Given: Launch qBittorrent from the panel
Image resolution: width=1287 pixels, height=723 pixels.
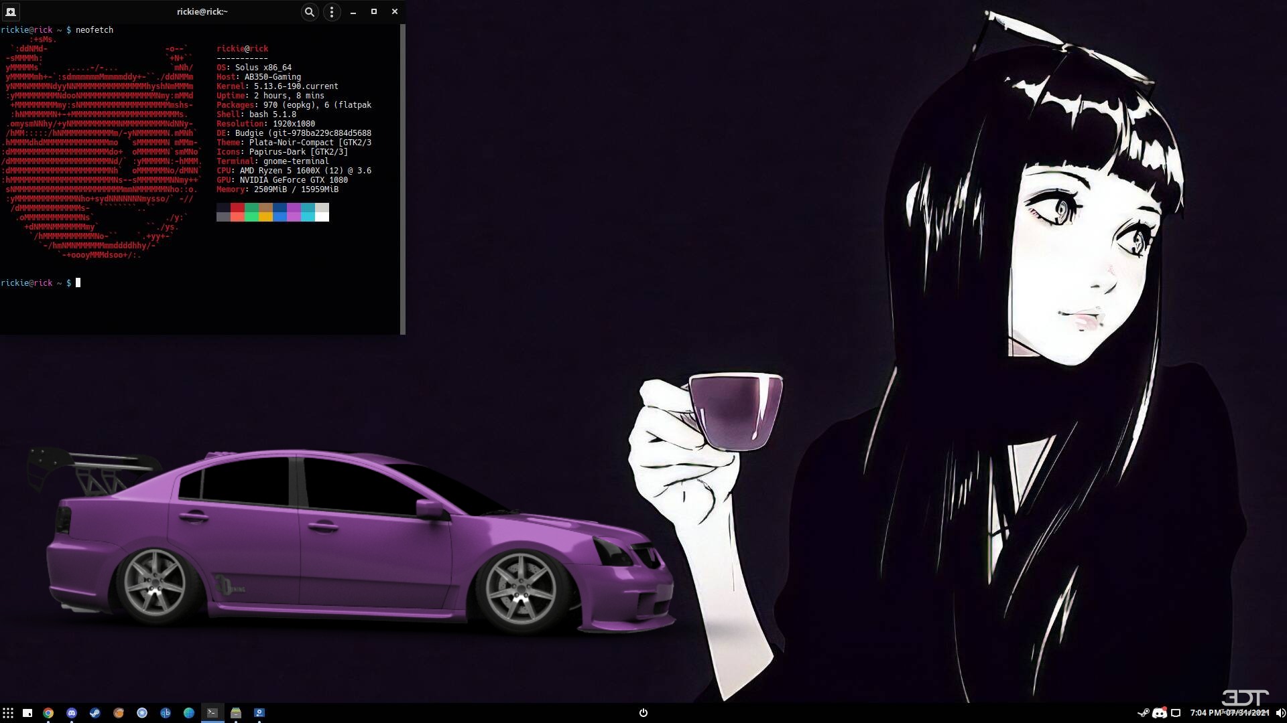Looking at the screenshot, I should click(166, 713).
